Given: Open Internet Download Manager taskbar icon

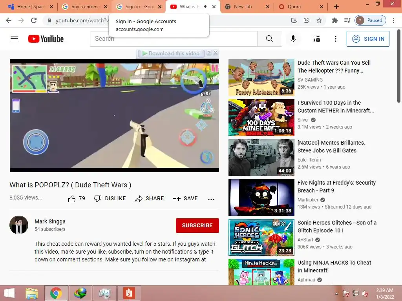Looking at the screenshot, I should (x=80, y=293).
